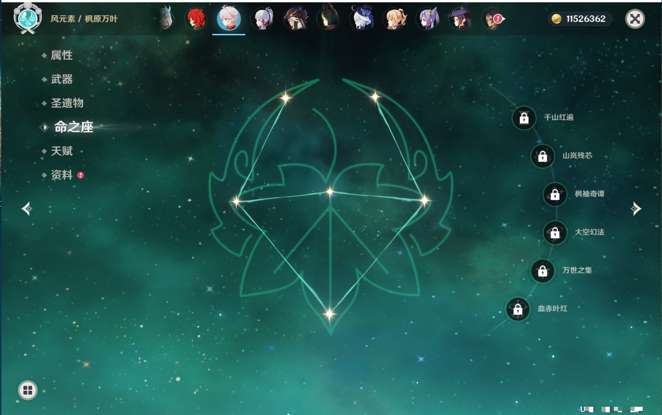
Task: View the 万世之集 constellation label
Action: [x=577, y=270]
